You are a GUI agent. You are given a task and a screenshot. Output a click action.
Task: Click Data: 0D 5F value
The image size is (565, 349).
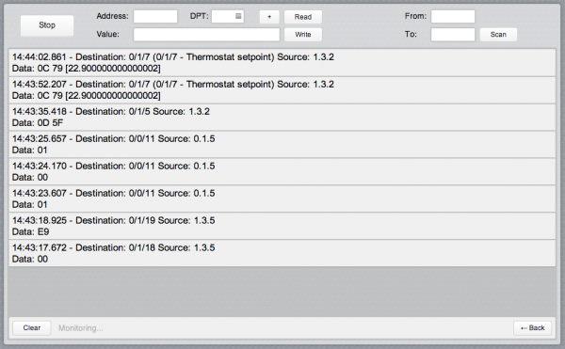click(38, 123)
